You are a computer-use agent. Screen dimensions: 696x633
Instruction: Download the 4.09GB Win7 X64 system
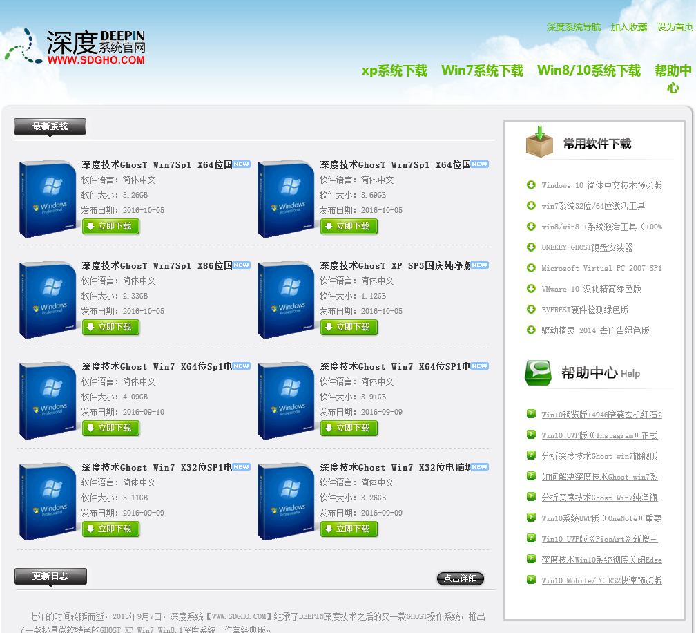[x=110, y=428]
